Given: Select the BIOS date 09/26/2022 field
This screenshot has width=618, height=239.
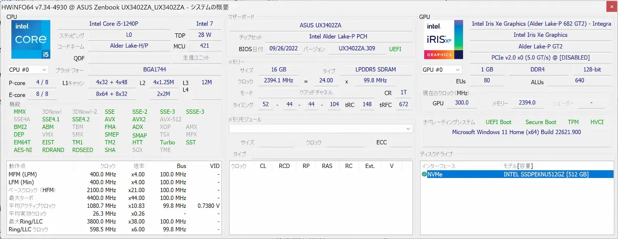Looking at the screenshot, I should point(283,49).
